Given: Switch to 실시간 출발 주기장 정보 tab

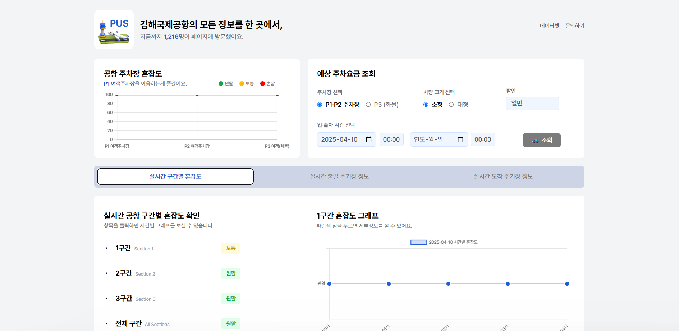Looking at the screenshot, I should [339, 176].
